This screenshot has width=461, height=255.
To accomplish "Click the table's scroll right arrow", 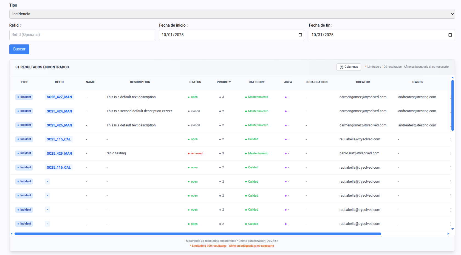I will (x=448, y=234).
